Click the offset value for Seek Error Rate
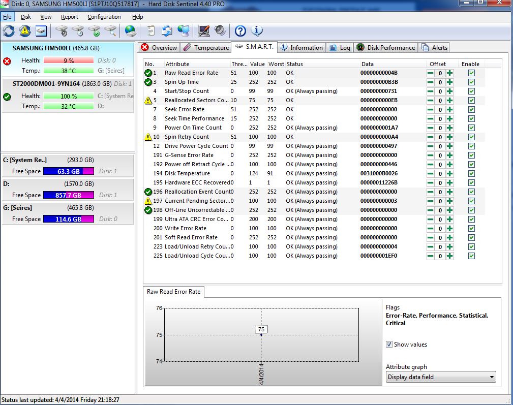Image resolution: width=513 pixels, height=405 pixels. point(440,109)
